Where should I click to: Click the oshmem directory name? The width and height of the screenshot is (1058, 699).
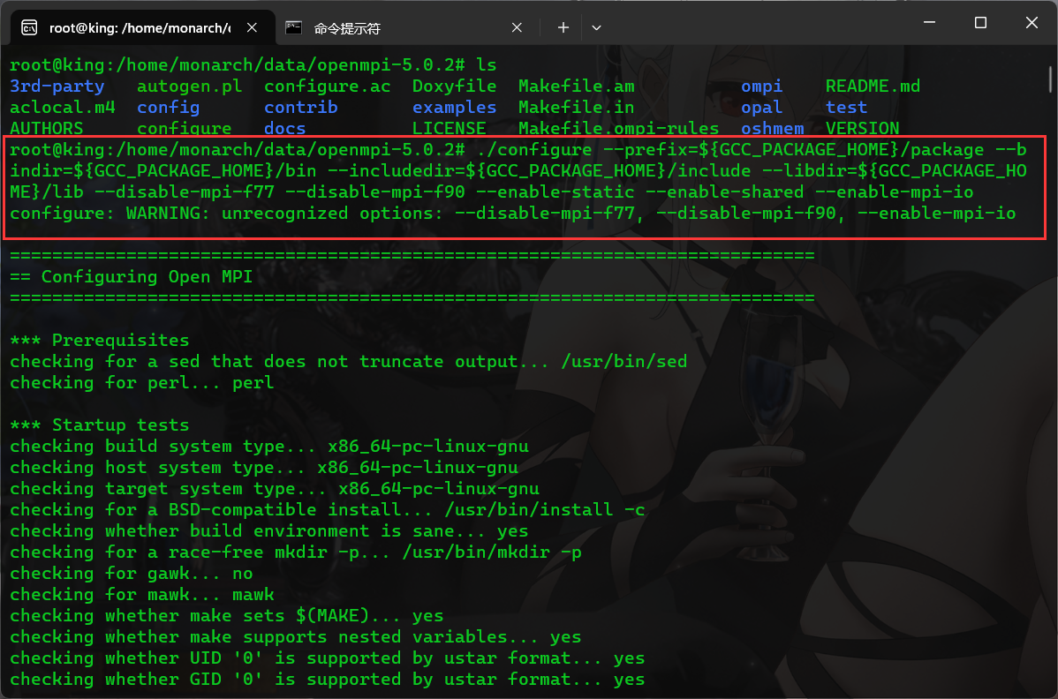(773, 128)
